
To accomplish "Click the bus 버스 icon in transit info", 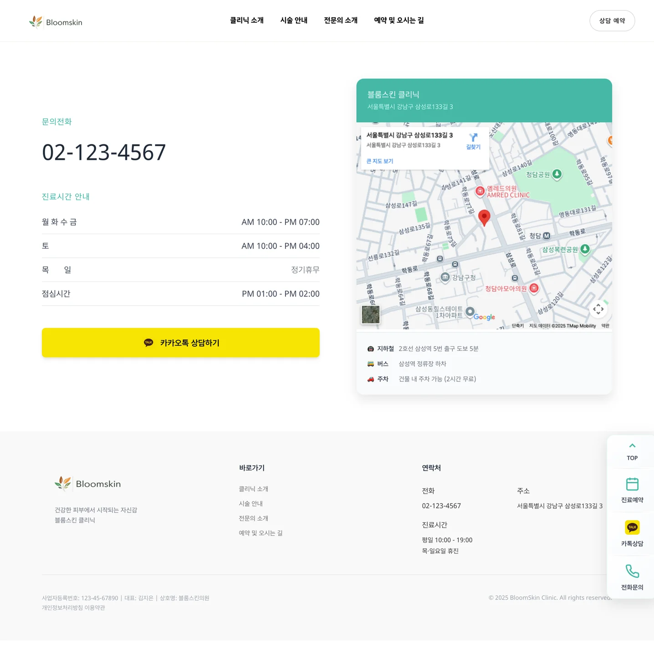I will tap(370, 363).
